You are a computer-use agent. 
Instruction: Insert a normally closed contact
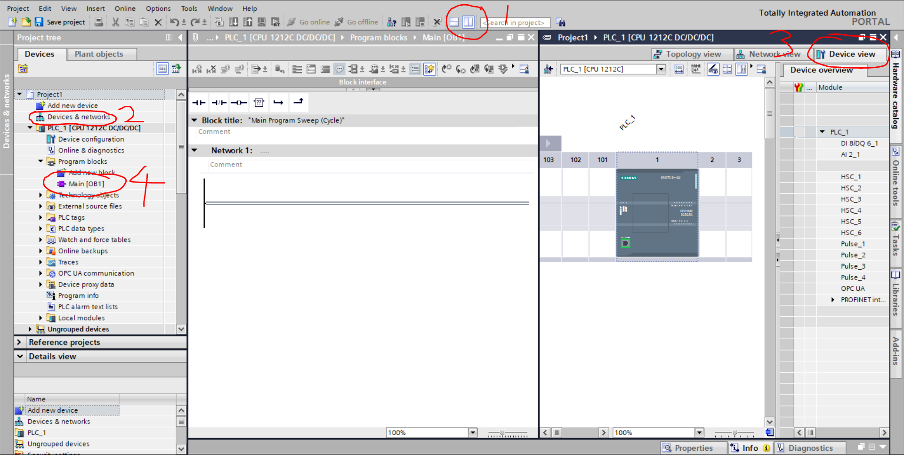[219, 103]
